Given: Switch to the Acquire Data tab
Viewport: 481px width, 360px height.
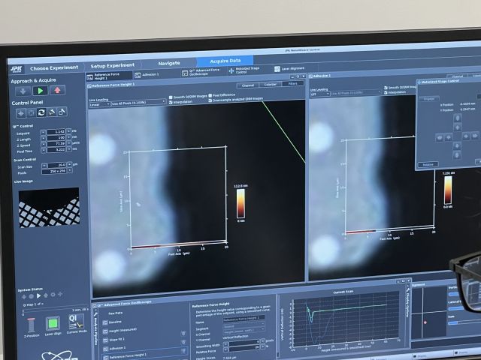Looking at the screenshot, I should (x=225, y=61).
